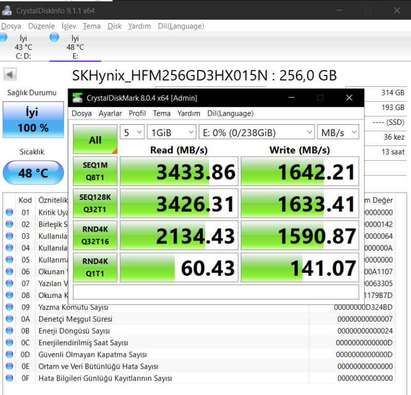
Task: Click the previous disk arrow button
Action: (10, 74)
